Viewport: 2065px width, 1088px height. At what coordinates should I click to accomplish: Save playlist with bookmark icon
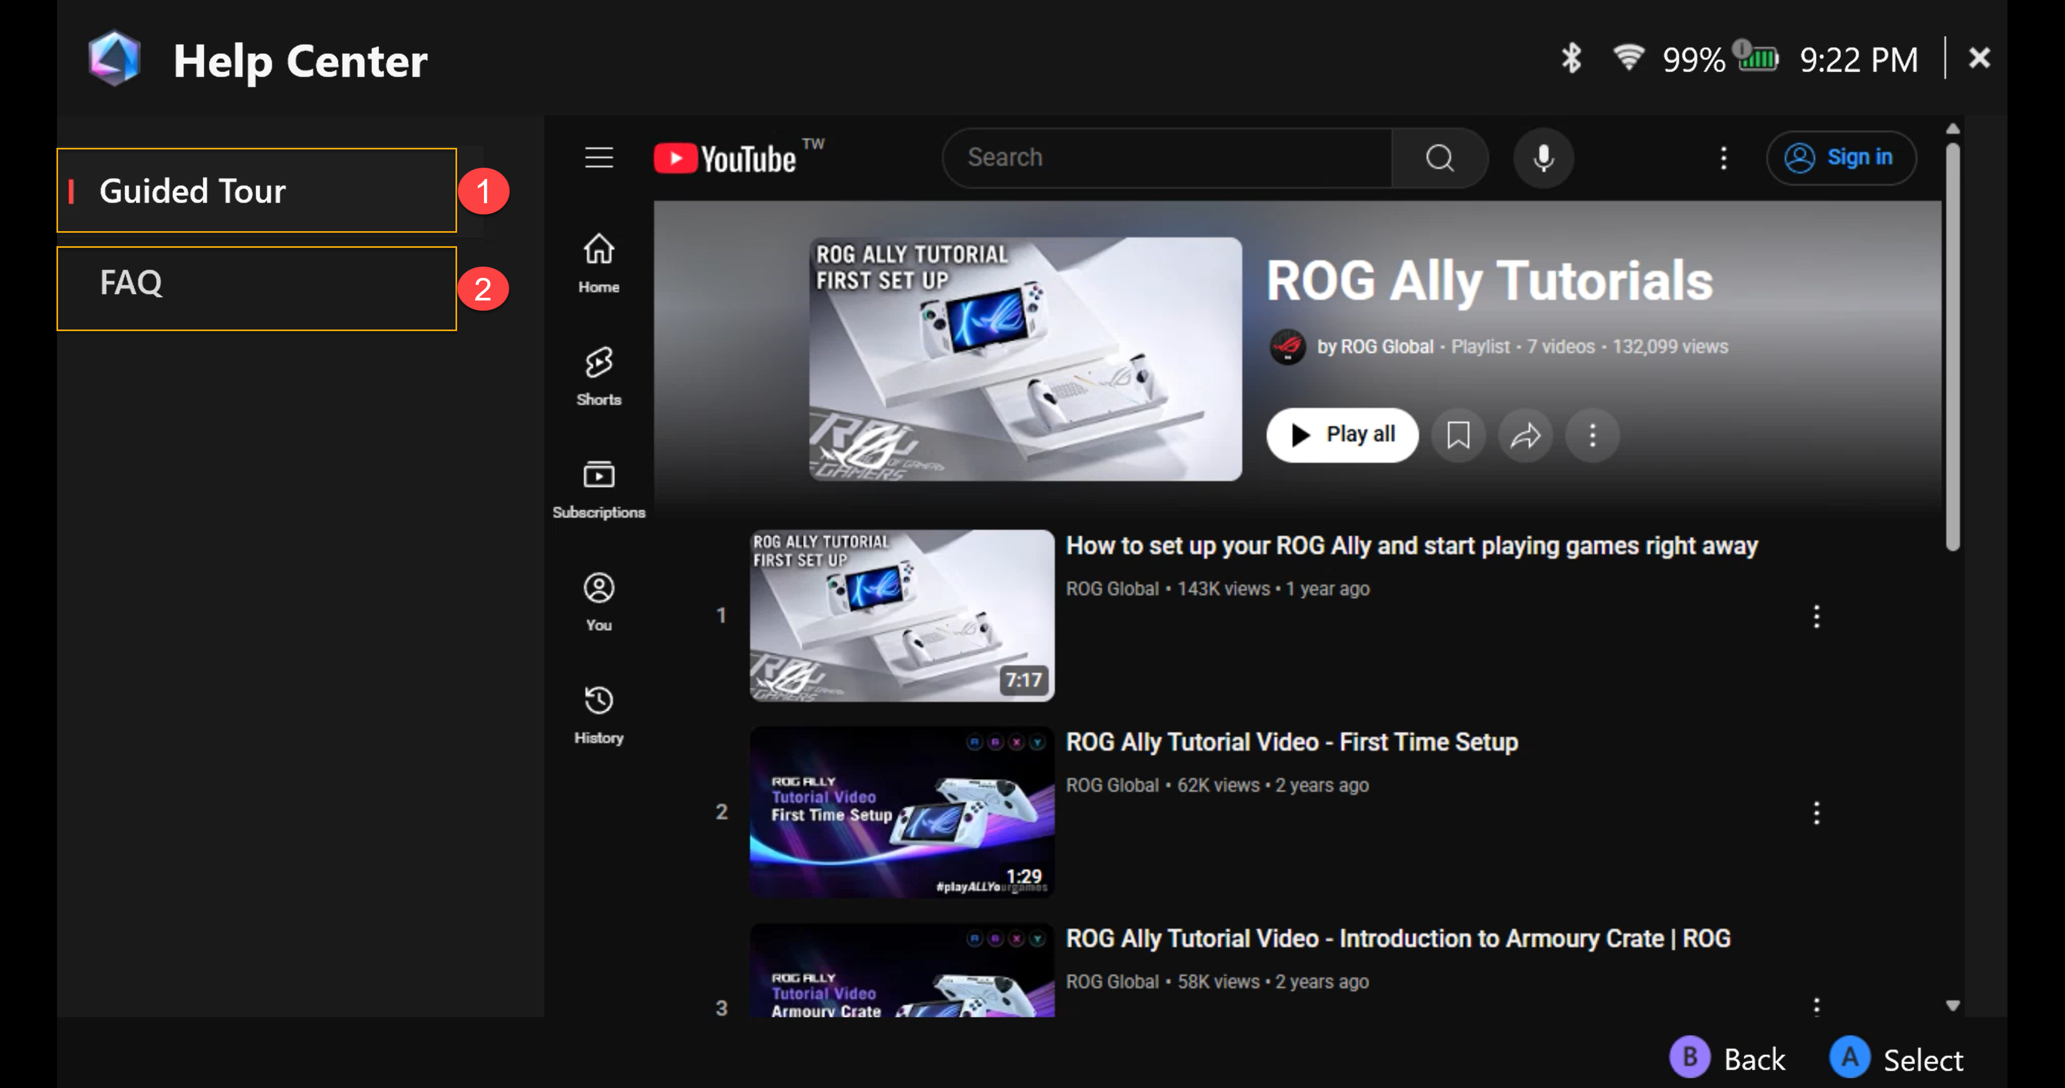1458,435
